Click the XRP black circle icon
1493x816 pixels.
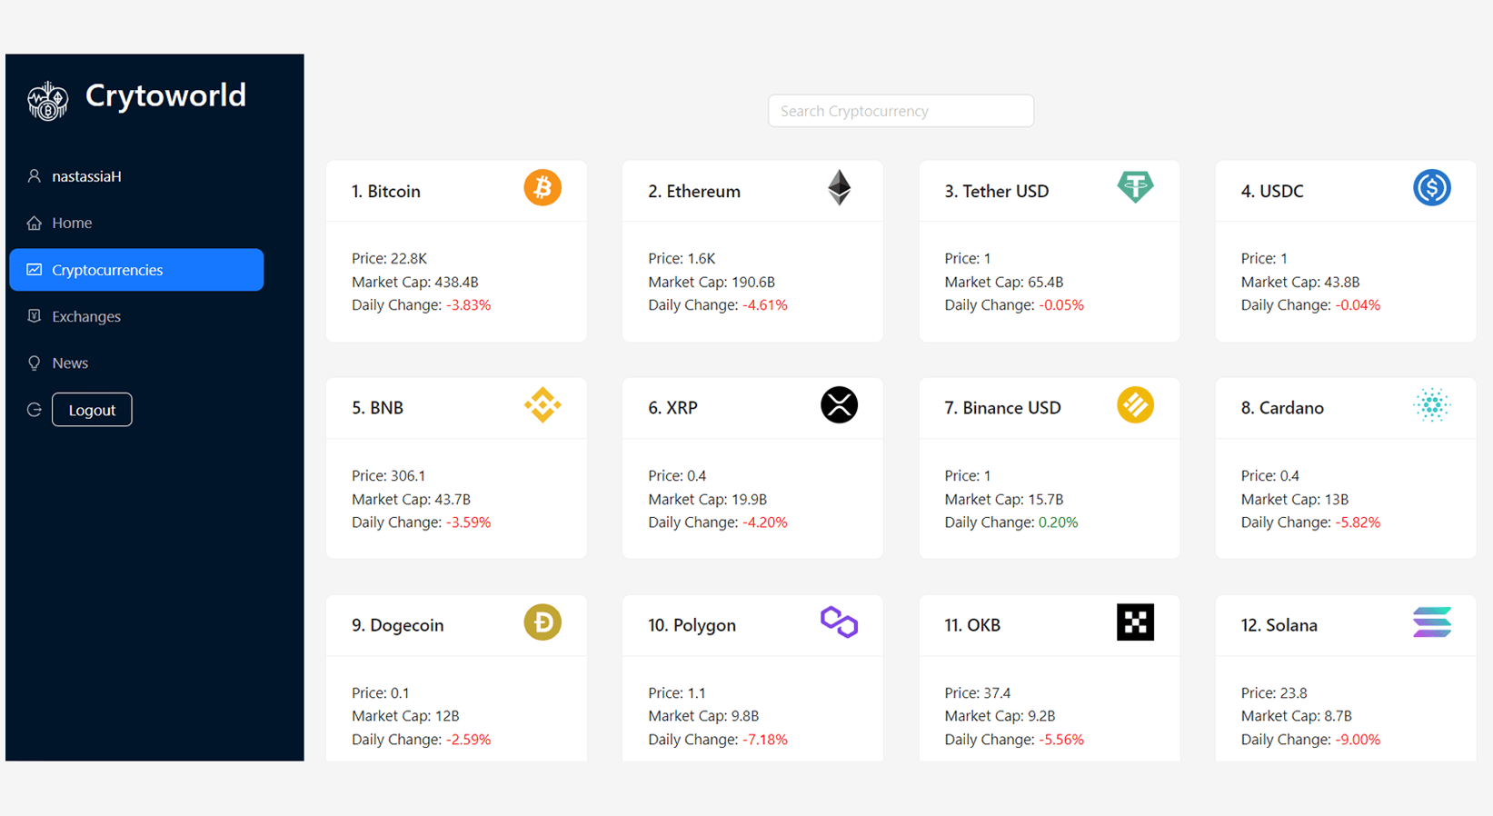pyautogui.click(x=839, y=404)
